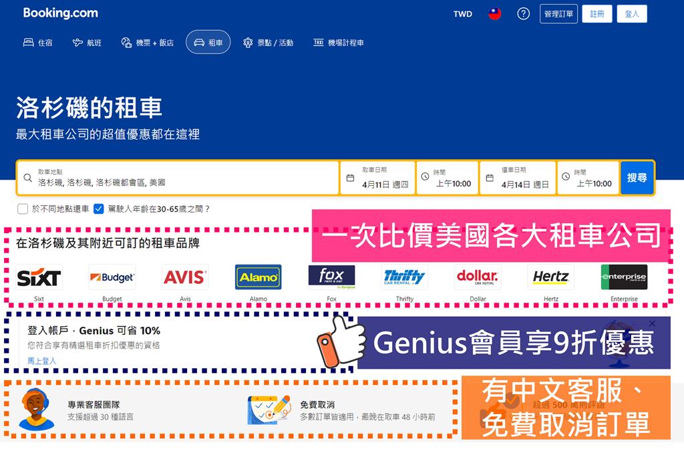The height and width of the screenshot is (459, 684).
Task: Select the Sixt brand logo
Action: 39,277
